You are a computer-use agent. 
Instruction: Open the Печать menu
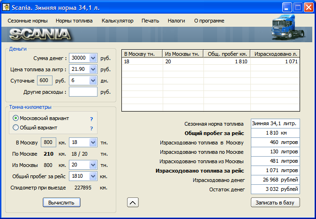coord(150,21)
